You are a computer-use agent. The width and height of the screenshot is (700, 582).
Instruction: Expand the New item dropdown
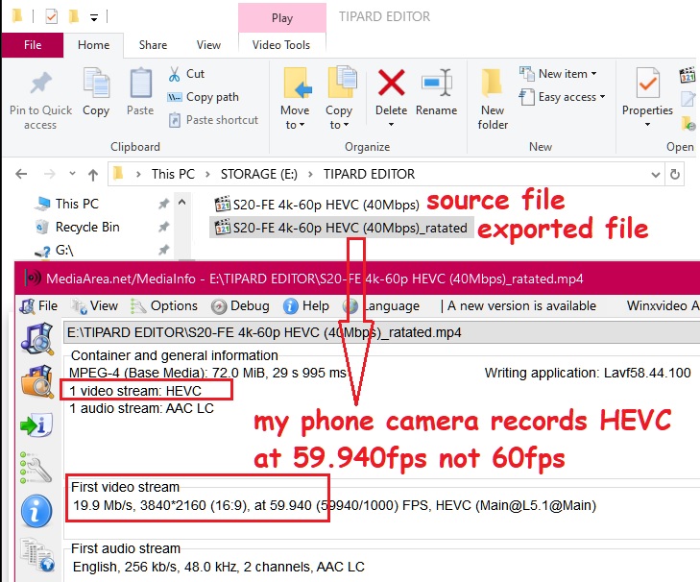(593, 74)
